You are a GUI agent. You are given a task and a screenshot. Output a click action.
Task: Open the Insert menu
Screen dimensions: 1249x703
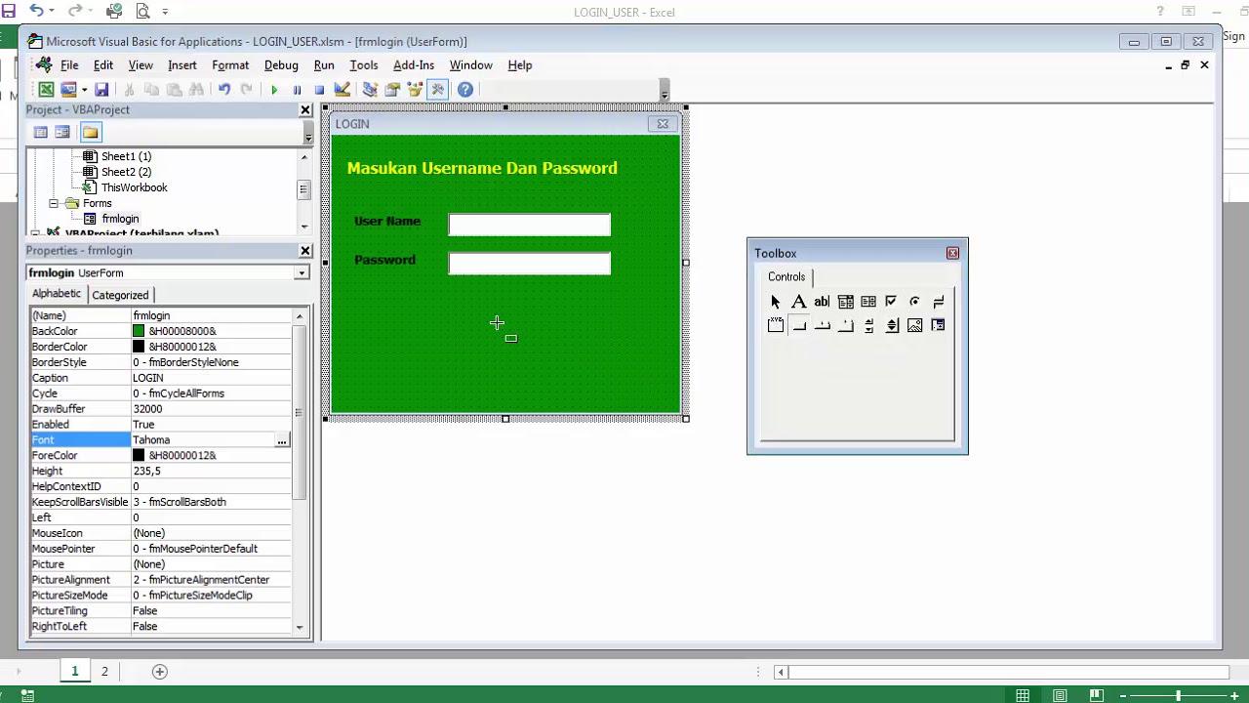pos(181,65)
